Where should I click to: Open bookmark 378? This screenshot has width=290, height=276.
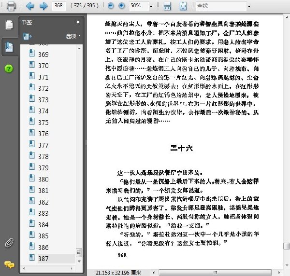[43, 156]
